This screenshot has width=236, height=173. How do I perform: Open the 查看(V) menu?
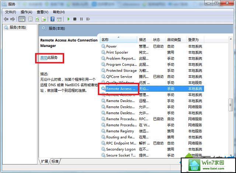click(x=42, y=12)
